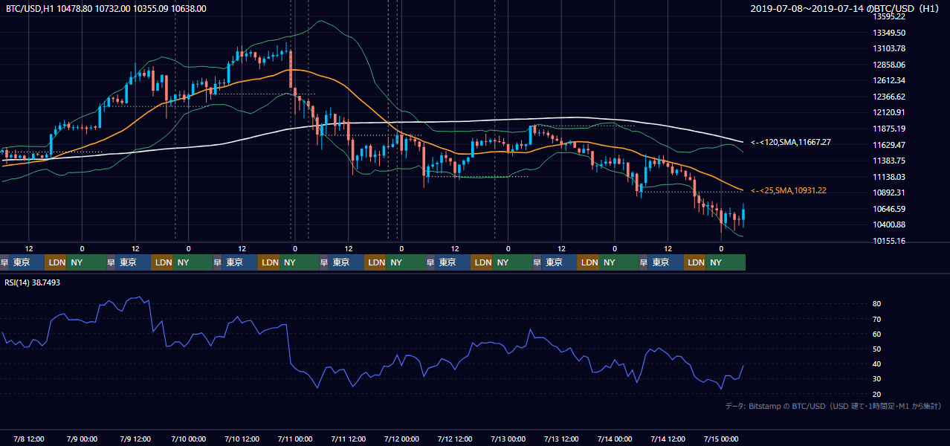Click RSI scale value 80

tap(877, 304)
